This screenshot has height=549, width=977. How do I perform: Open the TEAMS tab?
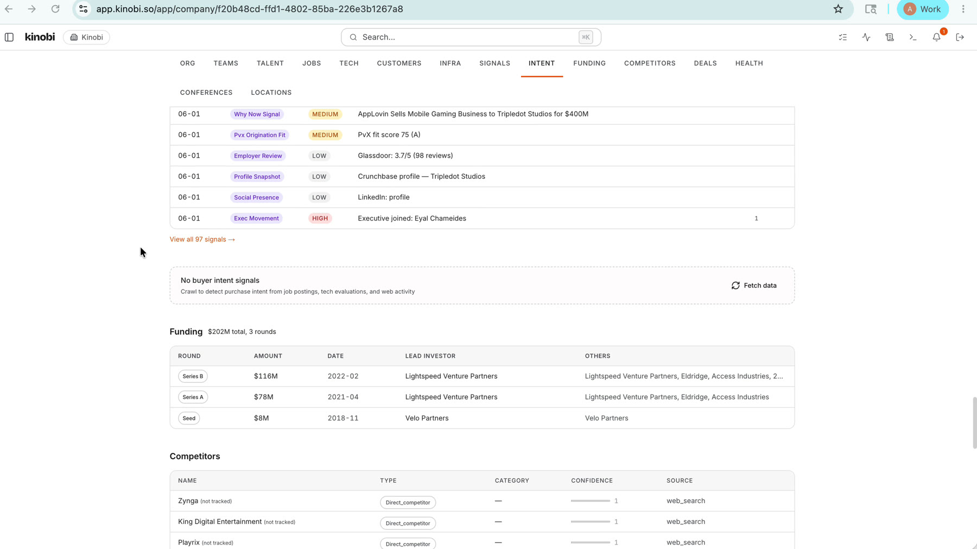[x=226, y=63]
